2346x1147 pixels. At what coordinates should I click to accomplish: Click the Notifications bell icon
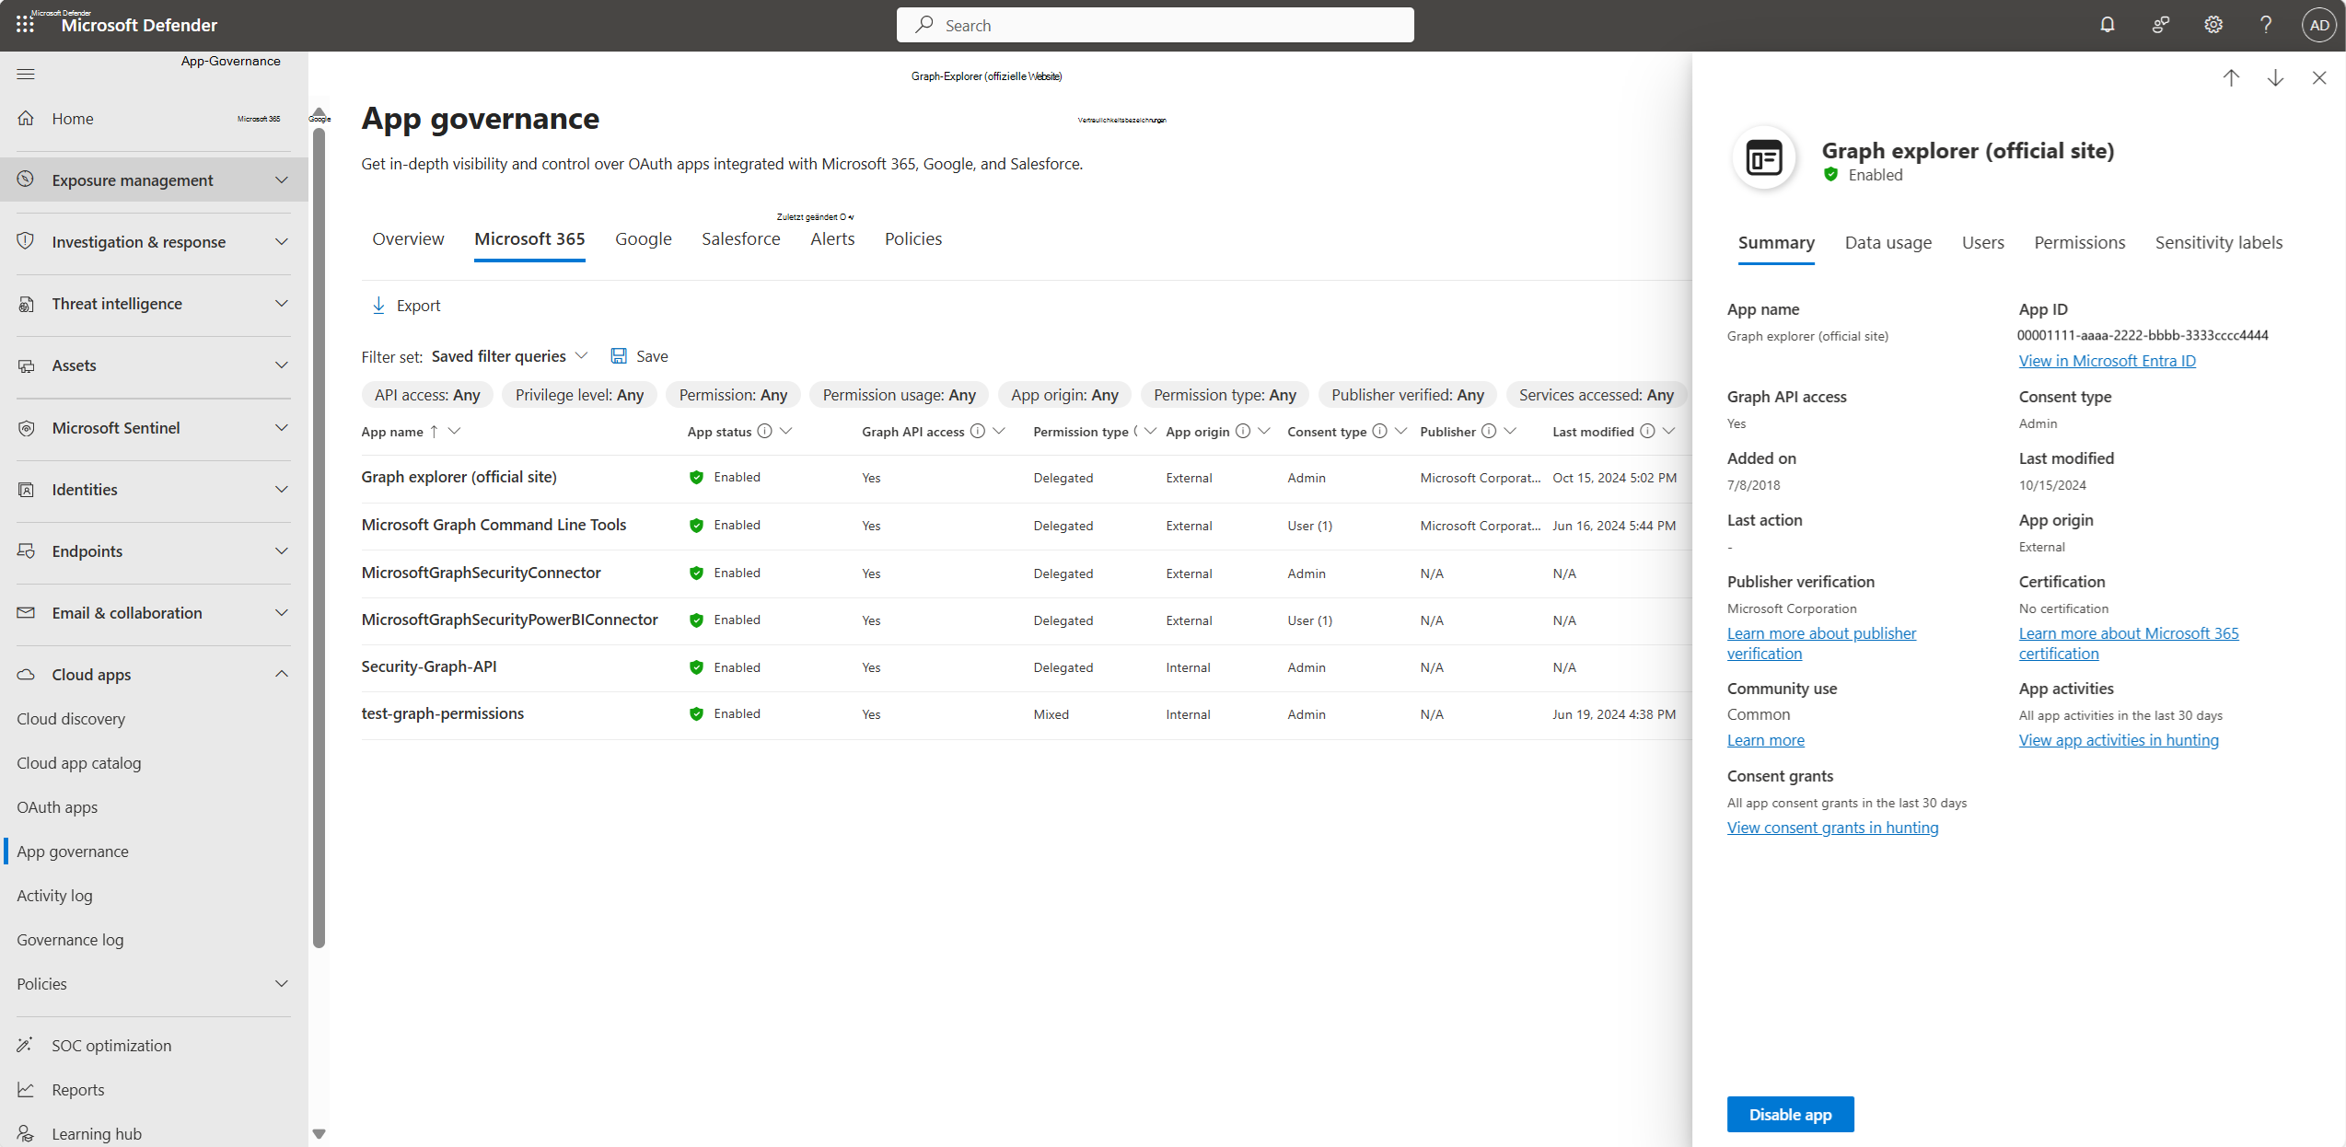[x=2107, y=26]
